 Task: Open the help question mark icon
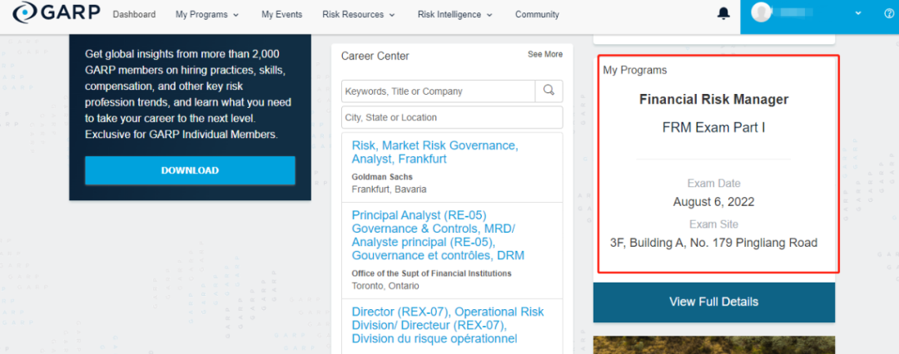pos(888,14)
